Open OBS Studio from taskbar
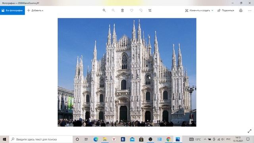The height and width of the screenshot is (143, 254). tap(150, 139)
